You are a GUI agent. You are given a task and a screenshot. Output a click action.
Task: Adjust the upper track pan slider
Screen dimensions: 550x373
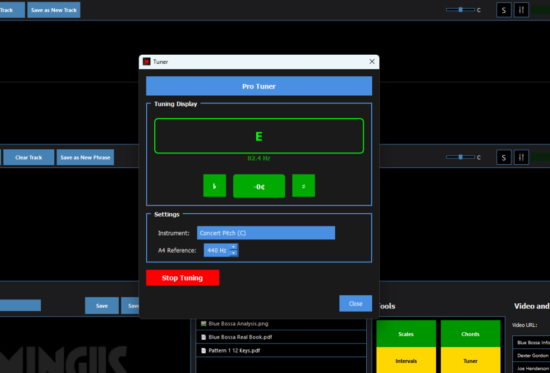point(460,10)
